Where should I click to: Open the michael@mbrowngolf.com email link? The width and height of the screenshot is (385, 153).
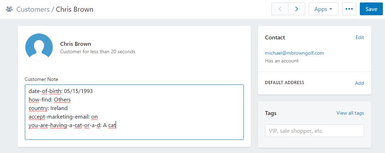click(x=295, y=53)
